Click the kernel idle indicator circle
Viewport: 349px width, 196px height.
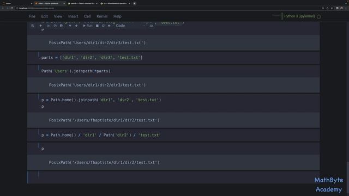click(x=318, y=17)
